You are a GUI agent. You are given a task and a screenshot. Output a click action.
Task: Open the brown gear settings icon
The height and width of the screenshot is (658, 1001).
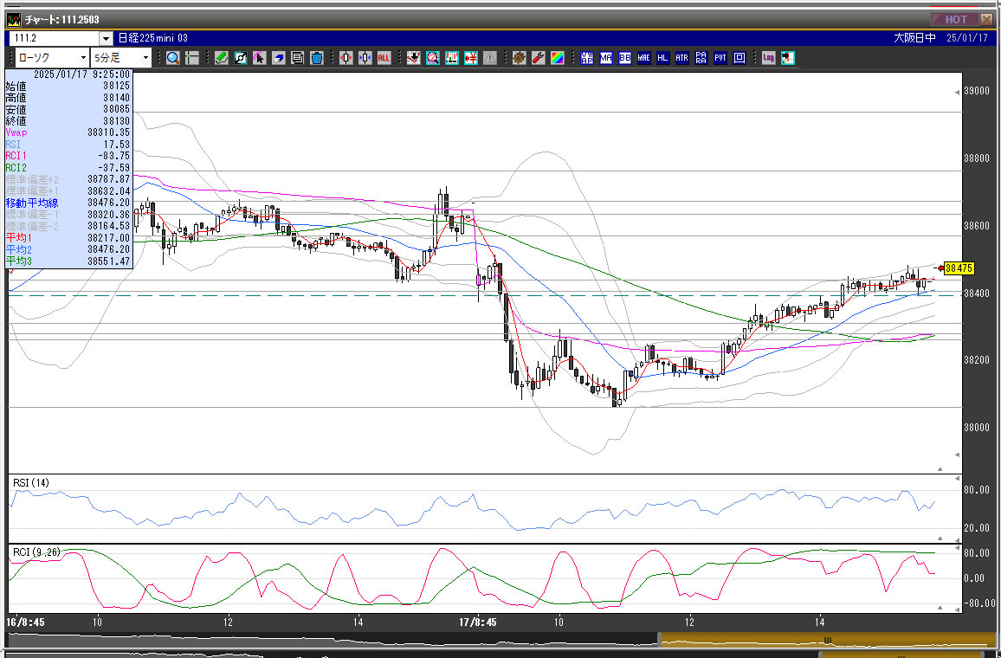(x=520, y=58)
